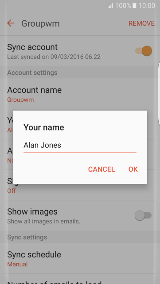Screen dimensions: 160x284
Task: Tap the battery icon in status bar
Action: 134,6
